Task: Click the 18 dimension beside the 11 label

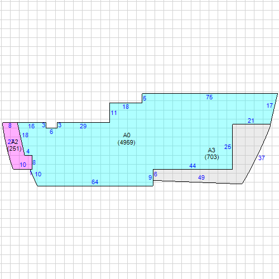Action: coord(126,107)
